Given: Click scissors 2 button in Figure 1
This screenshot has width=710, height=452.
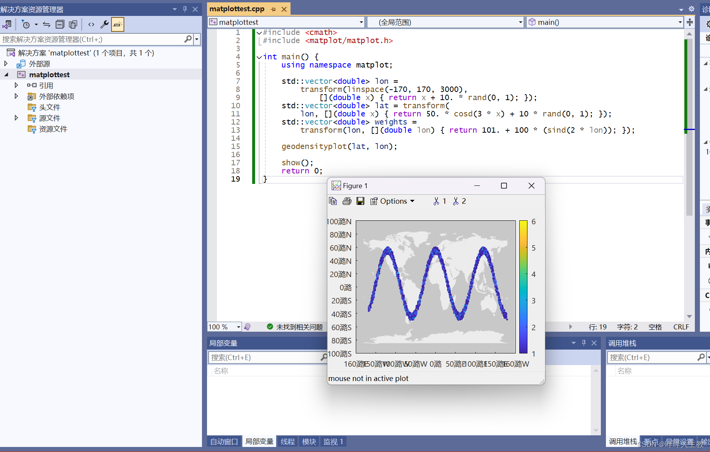Looking at the screenshot, I should 459,201.
